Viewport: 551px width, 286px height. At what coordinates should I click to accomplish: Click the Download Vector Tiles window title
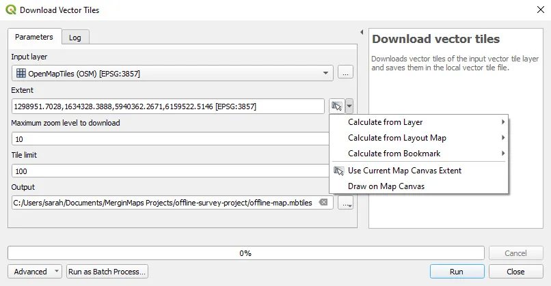(x=59, y=10)
